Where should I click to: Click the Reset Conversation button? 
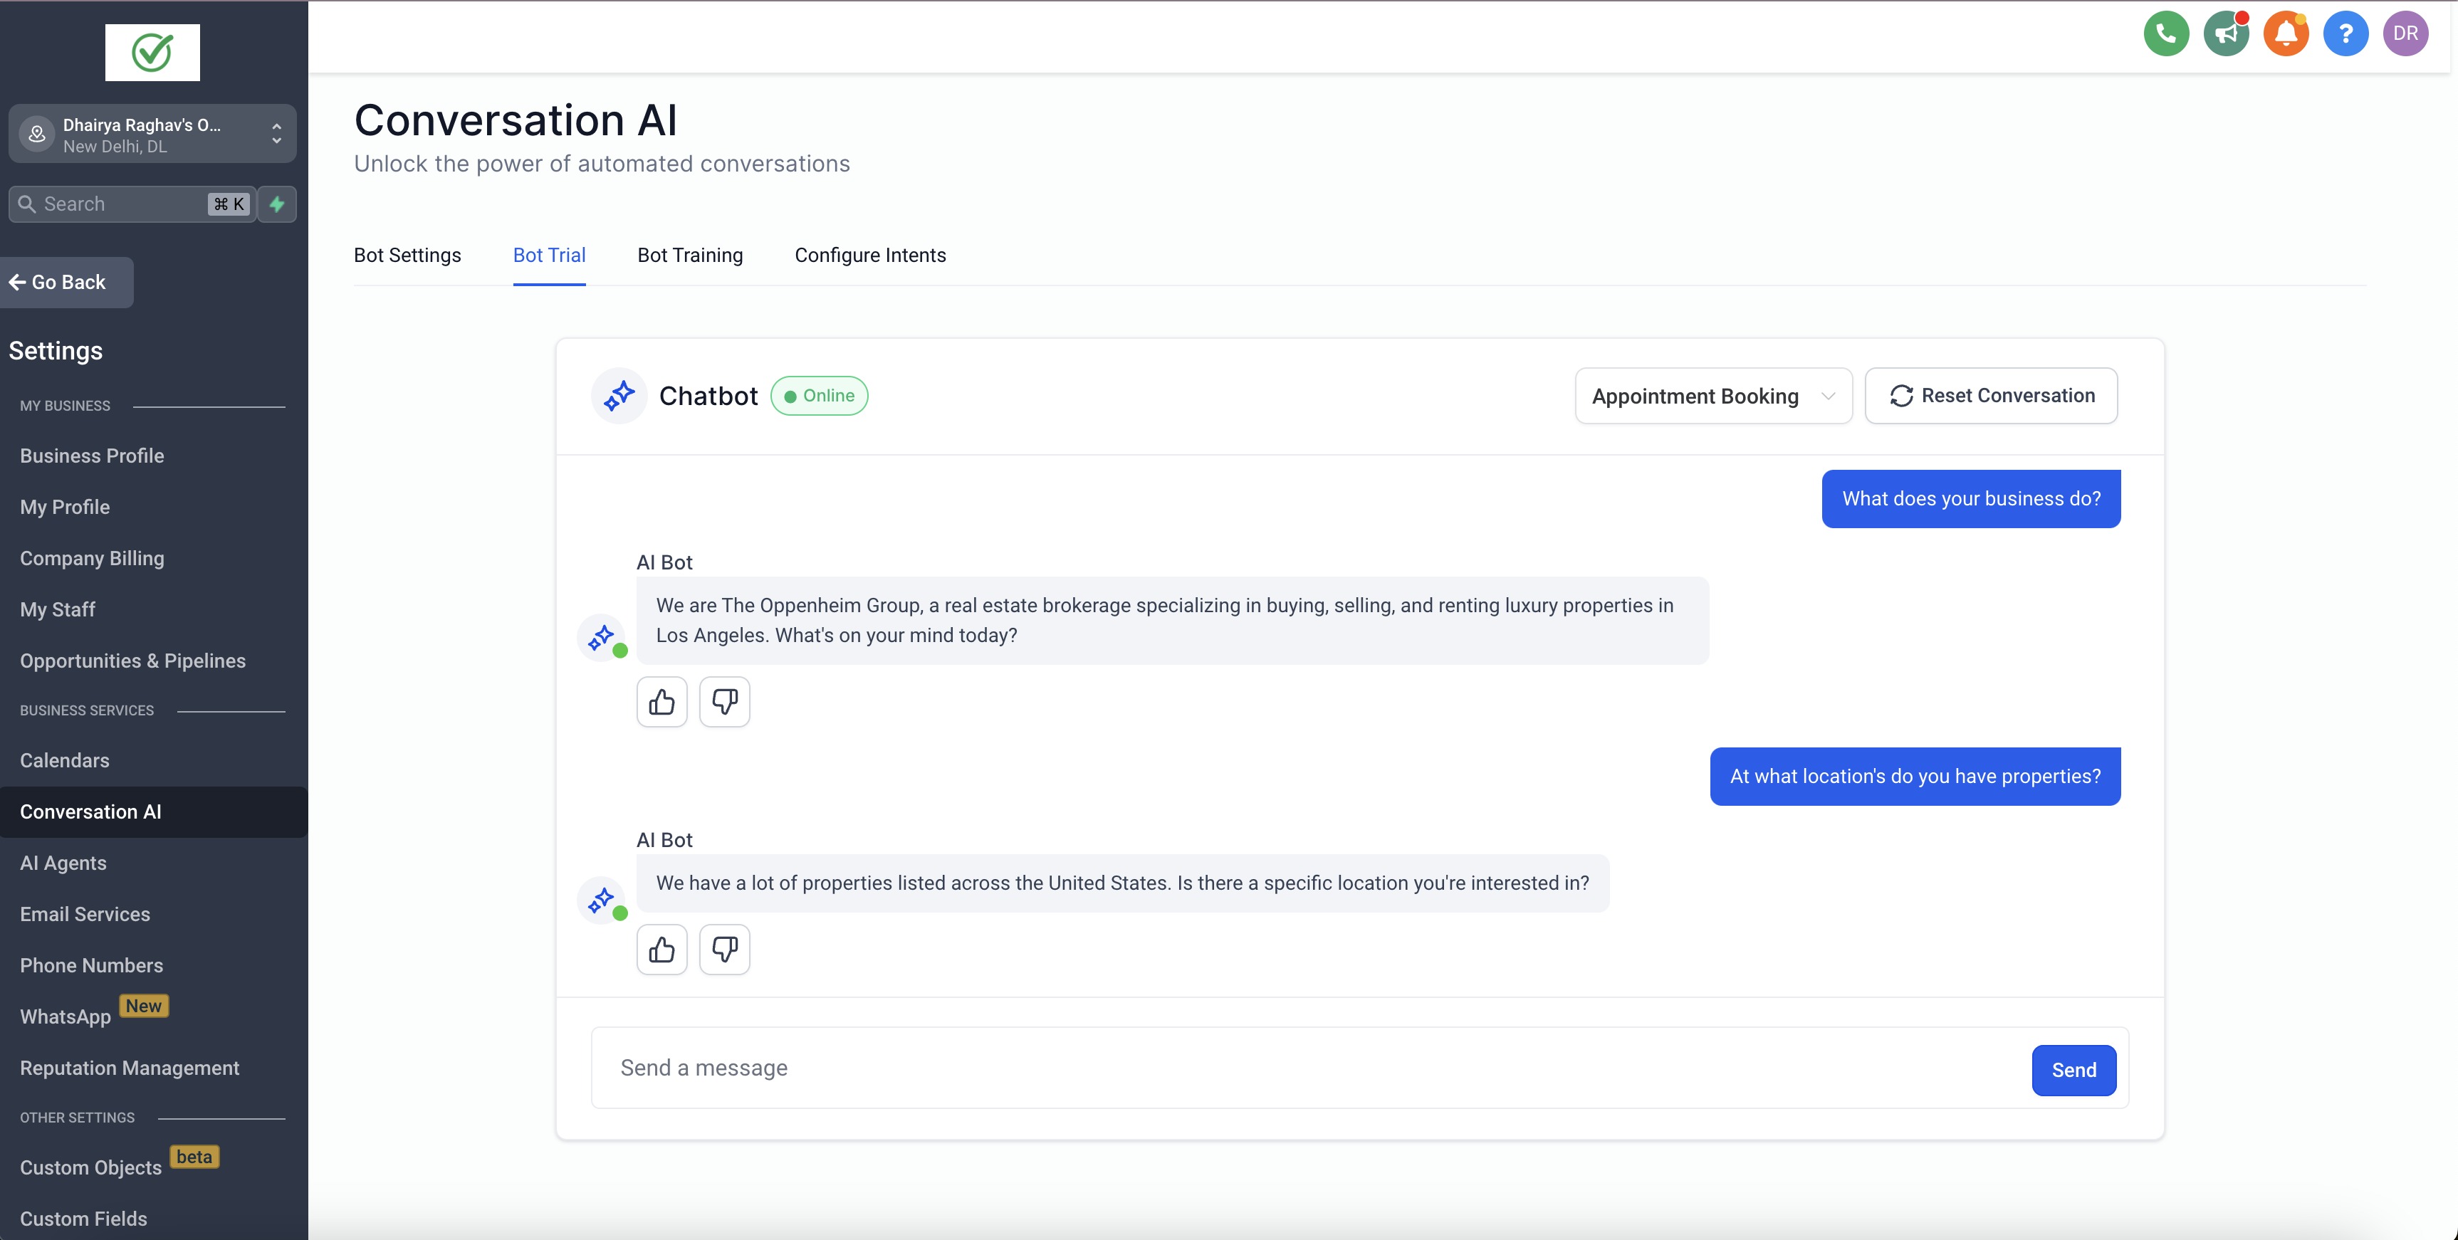tap(1992, 396)
